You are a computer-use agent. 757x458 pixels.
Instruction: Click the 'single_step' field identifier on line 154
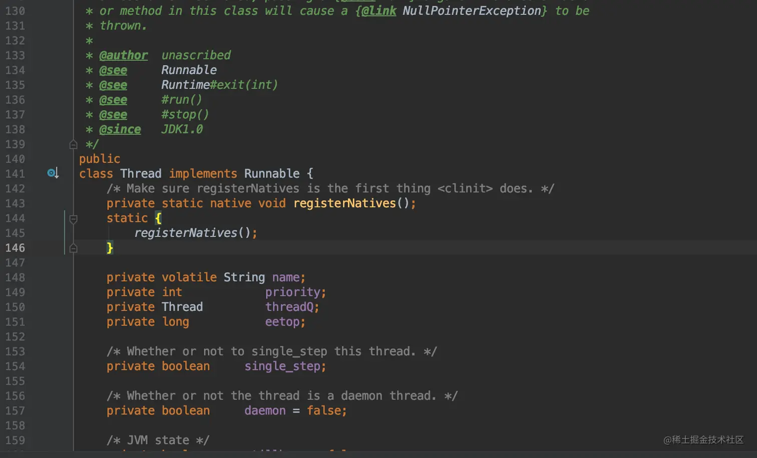click(282, 366)
